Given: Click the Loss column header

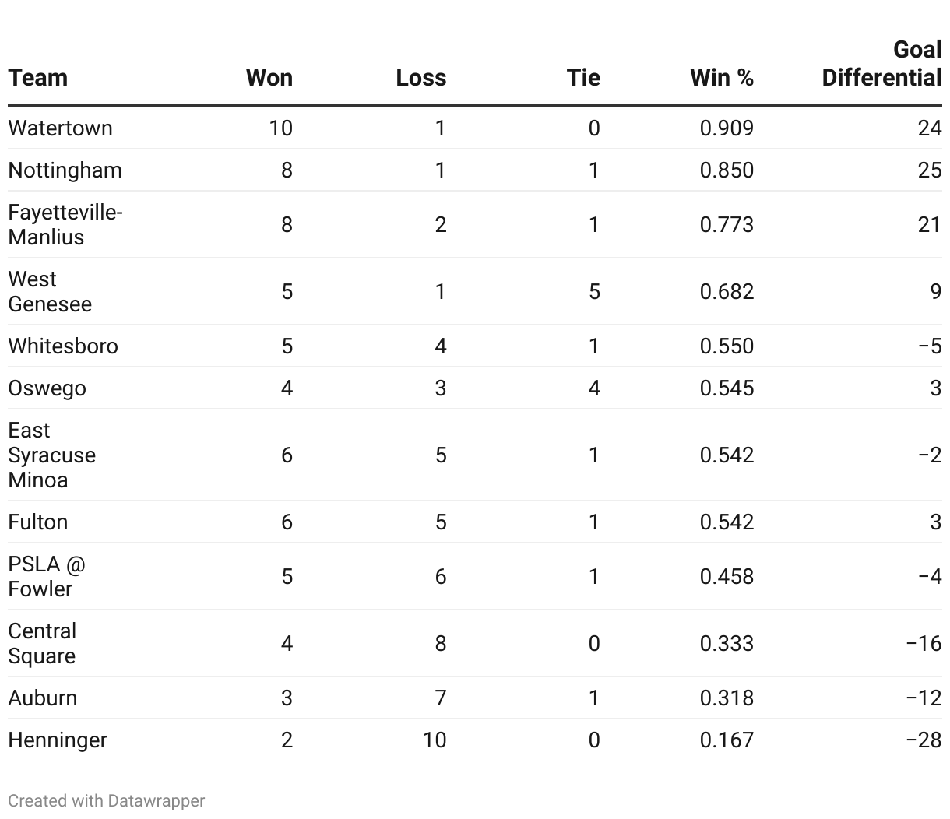Looking at the screenshot, I should [420, 78].
